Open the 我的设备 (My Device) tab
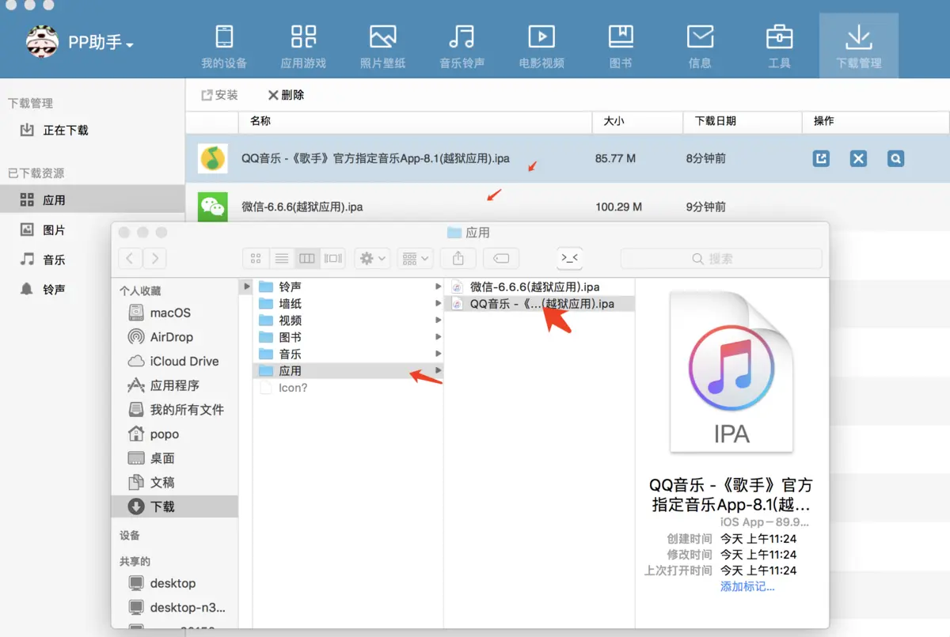Image resolution: width=950 pixels, height=637 pixels. tap(224, 47)
